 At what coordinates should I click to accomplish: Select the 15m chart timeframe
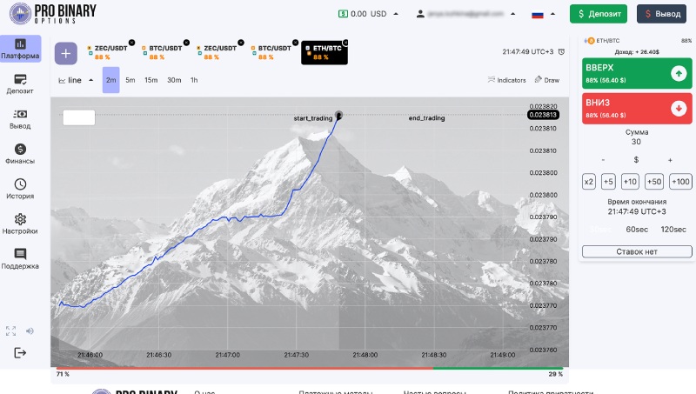click(151, 80)
